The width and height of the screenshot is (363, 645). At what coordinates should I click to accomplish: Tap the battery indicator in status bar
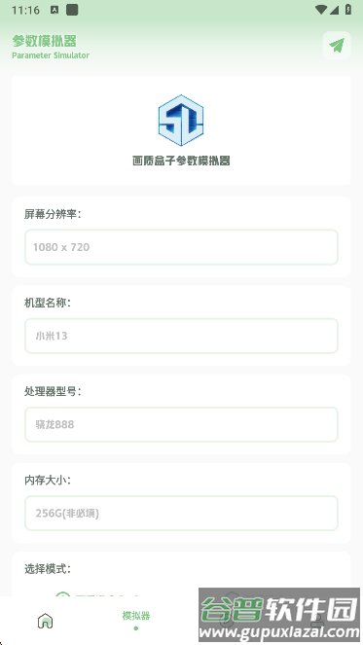pyautogui.click(x=348, y=10)
